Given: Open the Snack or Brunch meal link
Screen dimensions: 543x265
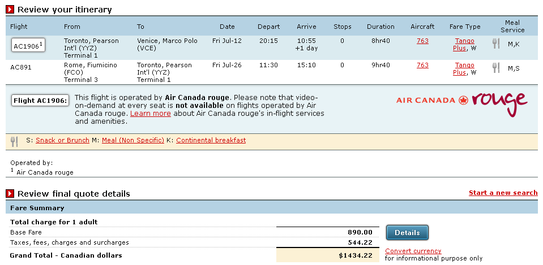Looking at the screenshot, I should (62, 140).
